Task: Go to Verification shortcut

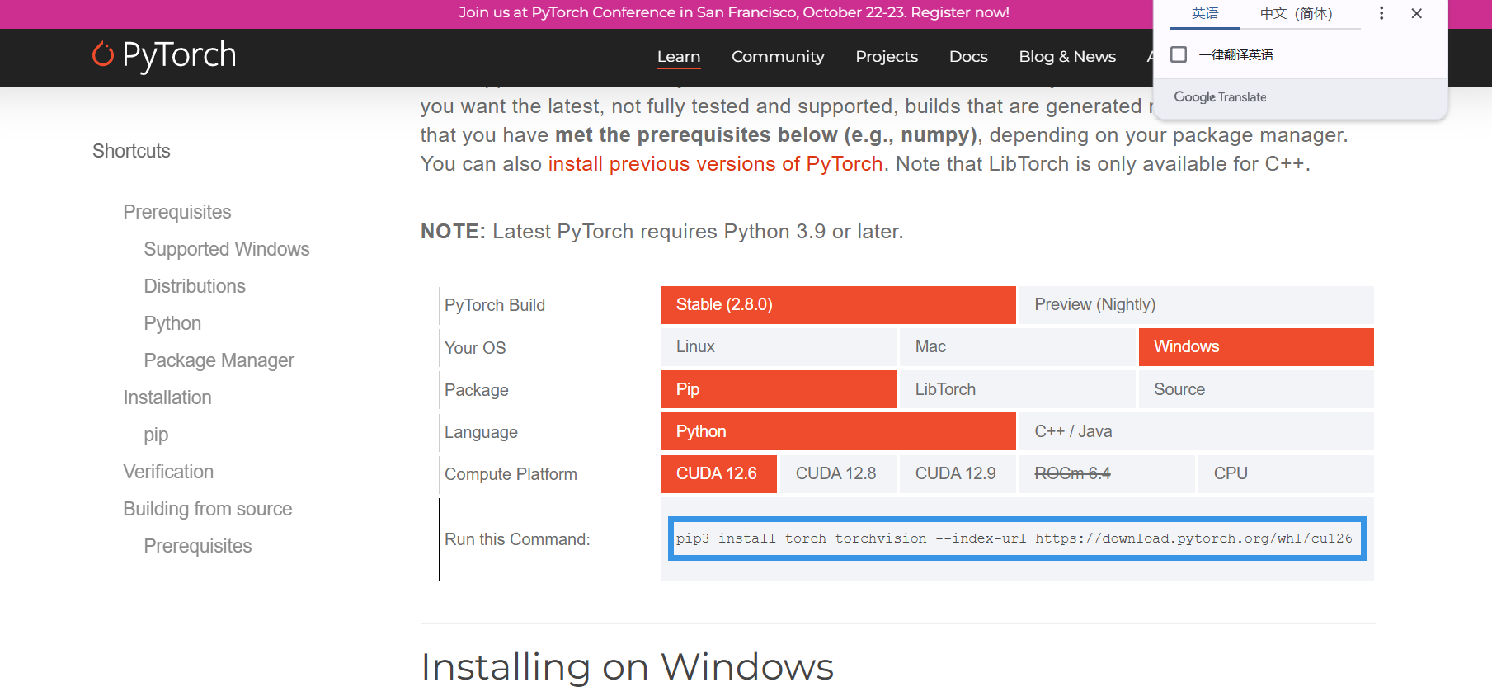Action: tap(168, 472)
